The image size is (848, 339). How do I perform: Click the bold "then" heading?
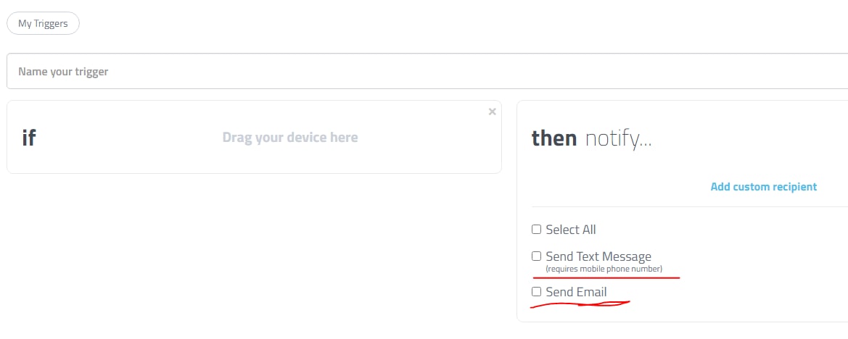pyautogui.click(x=554, y=138)
